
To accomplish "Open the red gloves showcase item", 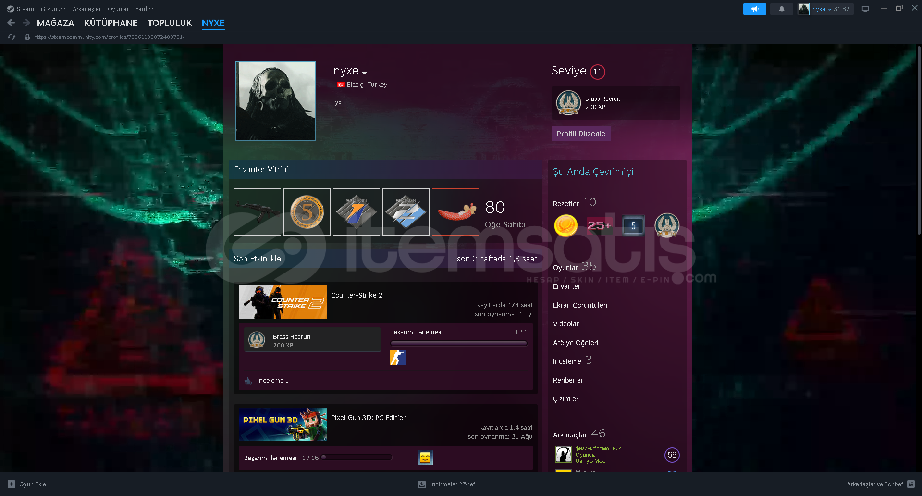I will coord(455,212).
